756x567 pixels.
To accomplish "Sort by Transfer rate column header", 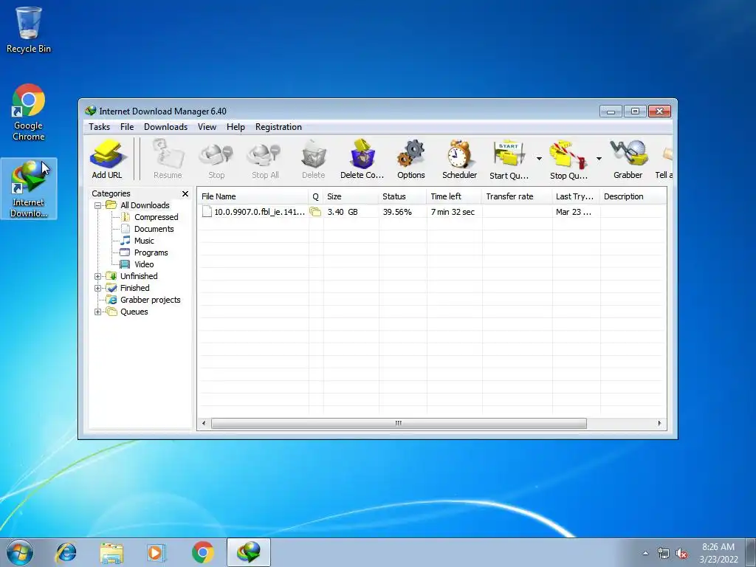I will tap(517, 196).
